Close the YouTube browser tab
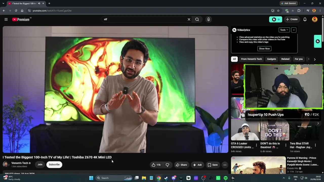Screen dimensions: 324x182 (x=43, y=4)
